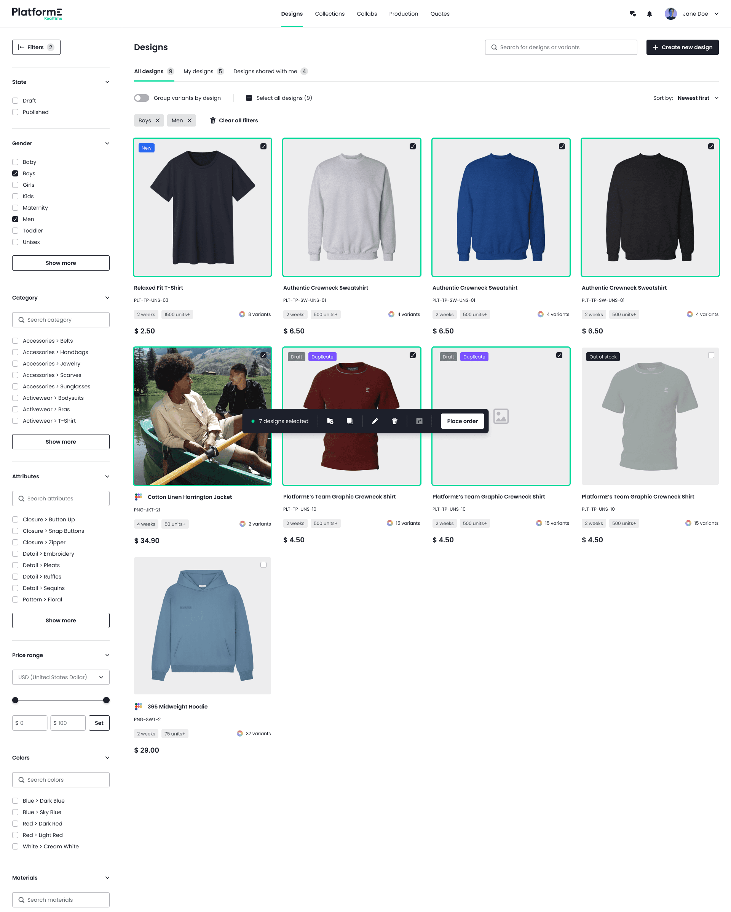
Task: Click the right price range slider handle
Action: pos(107,700)
